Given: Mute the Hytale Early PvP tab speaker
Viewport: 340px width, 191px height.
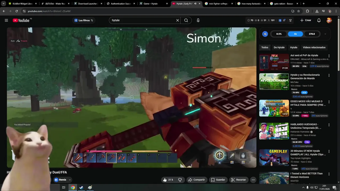Looking at the screenshot, I should pos(195,4).
